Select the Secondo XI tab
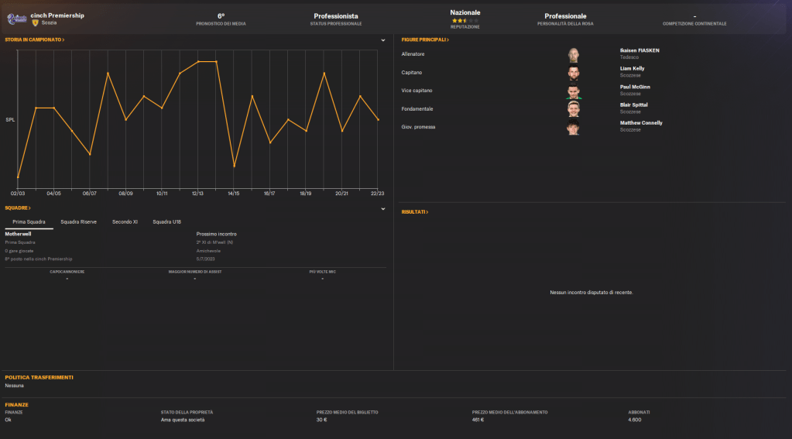The height and width of the screenshot is (439, 792). pos(125,222)
